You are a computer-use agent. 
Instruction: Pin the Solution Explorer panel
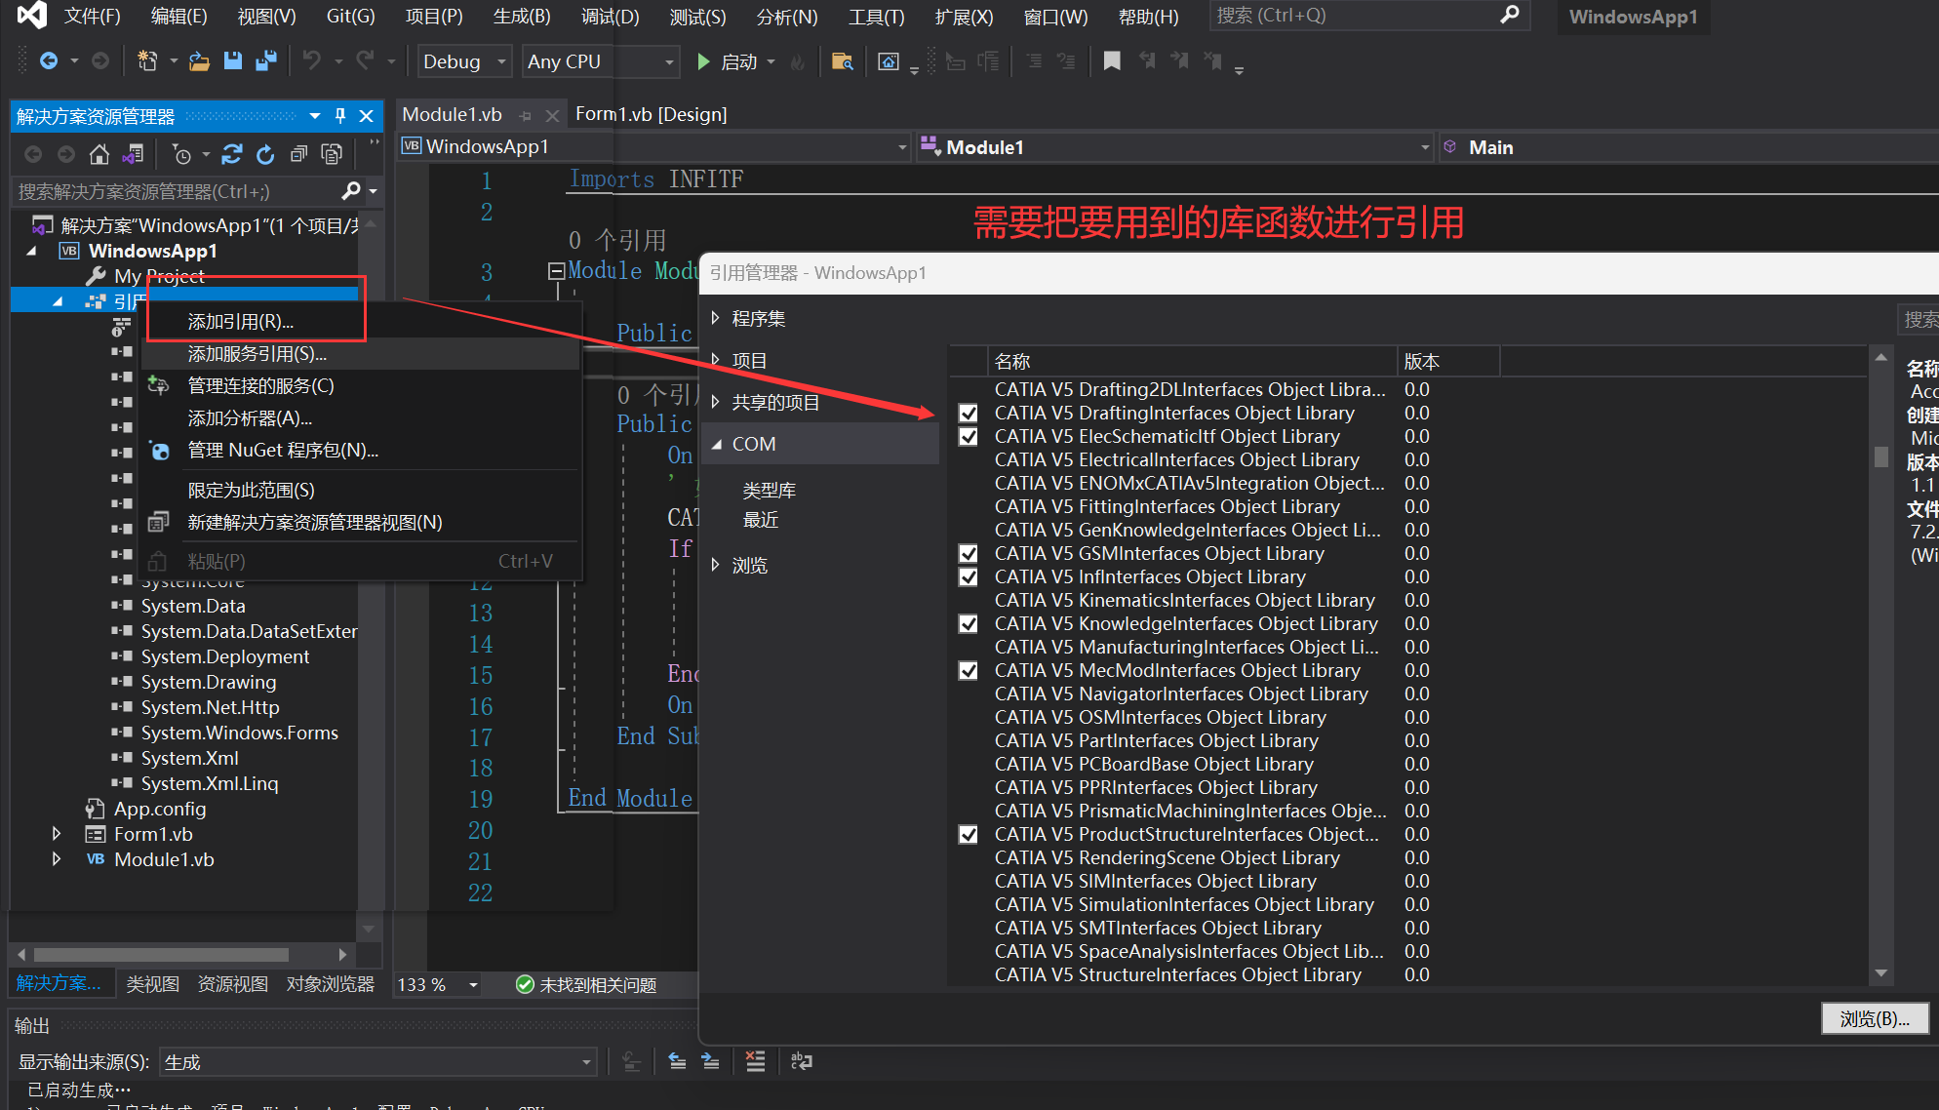pyautogui.click(x=340, y=116)
